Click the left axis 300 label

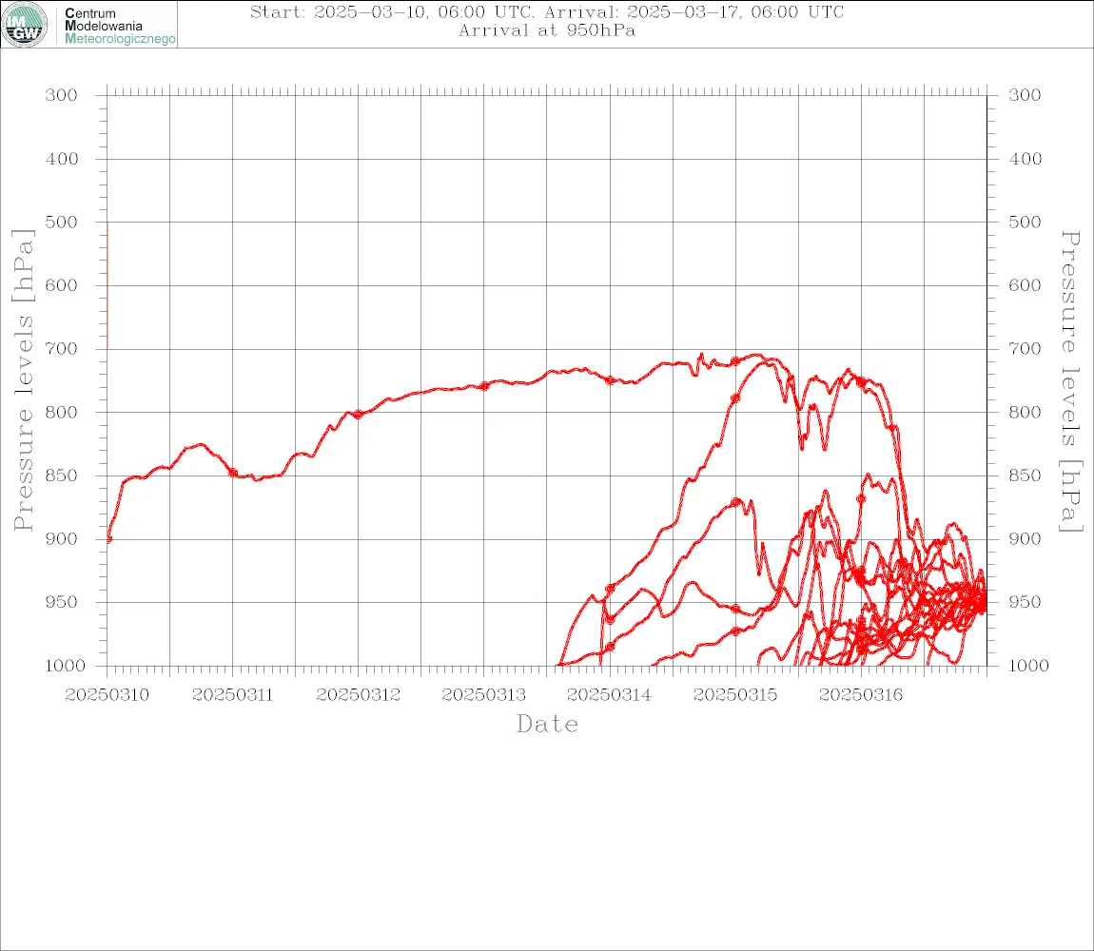point(62,95)
